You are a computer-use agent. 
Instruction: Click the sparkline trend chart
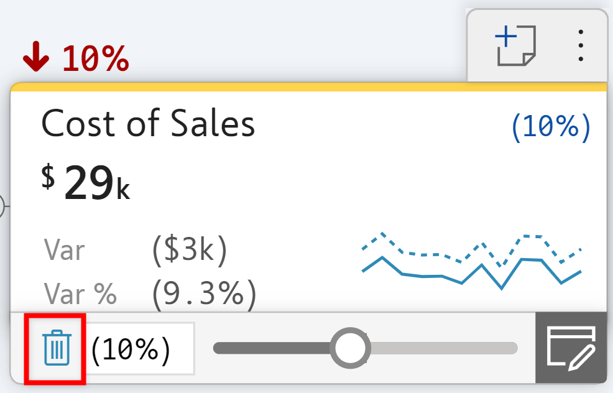pyautogui.click(x=471, y=261)
